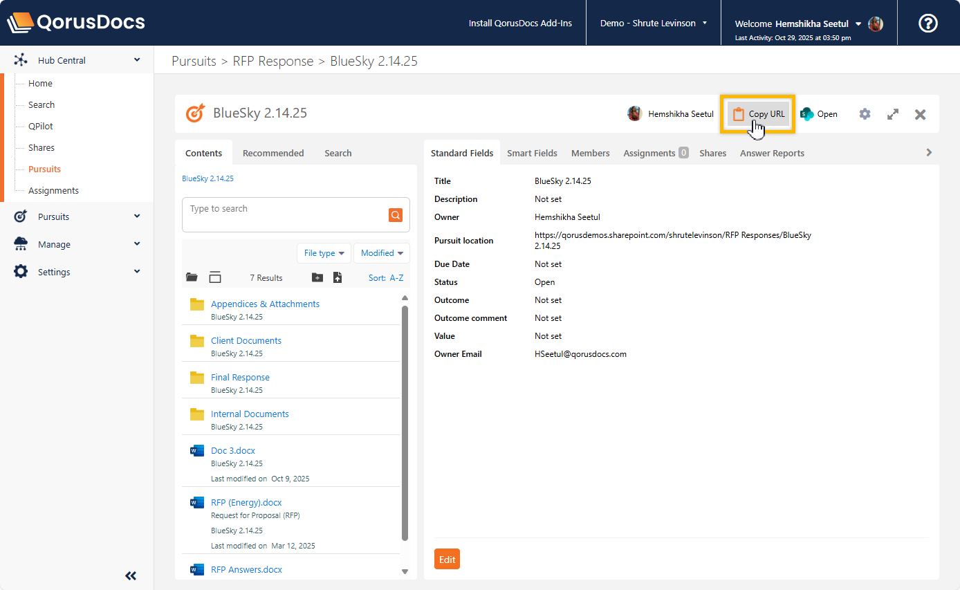Click the window layout icon beside results count

215,277
